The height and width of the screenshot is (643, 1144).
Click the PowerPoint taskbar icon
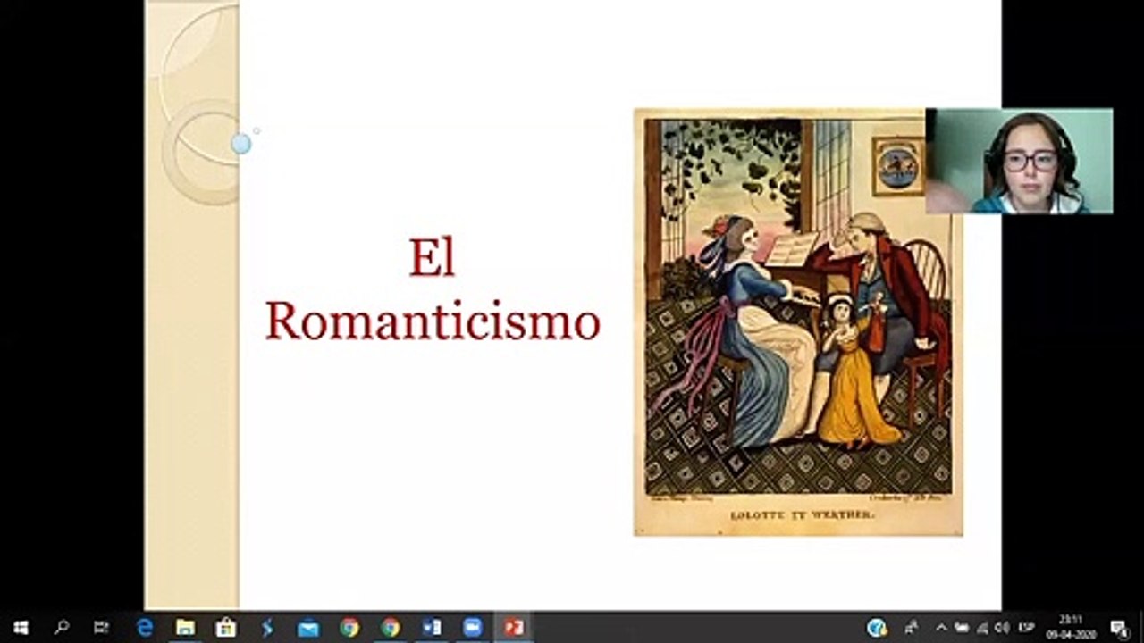[x=514, y=628]
